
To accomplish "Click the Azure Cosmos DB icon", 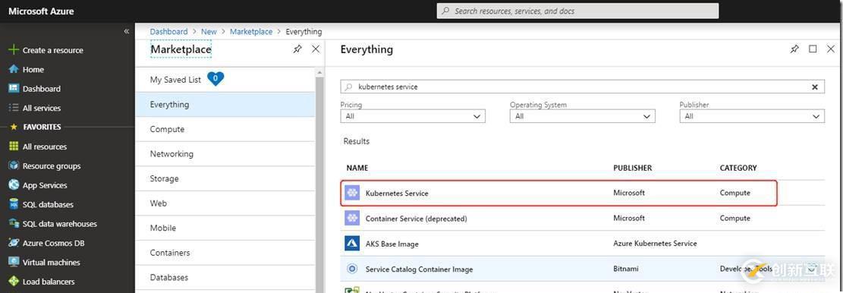I will [x=14, y=243].
